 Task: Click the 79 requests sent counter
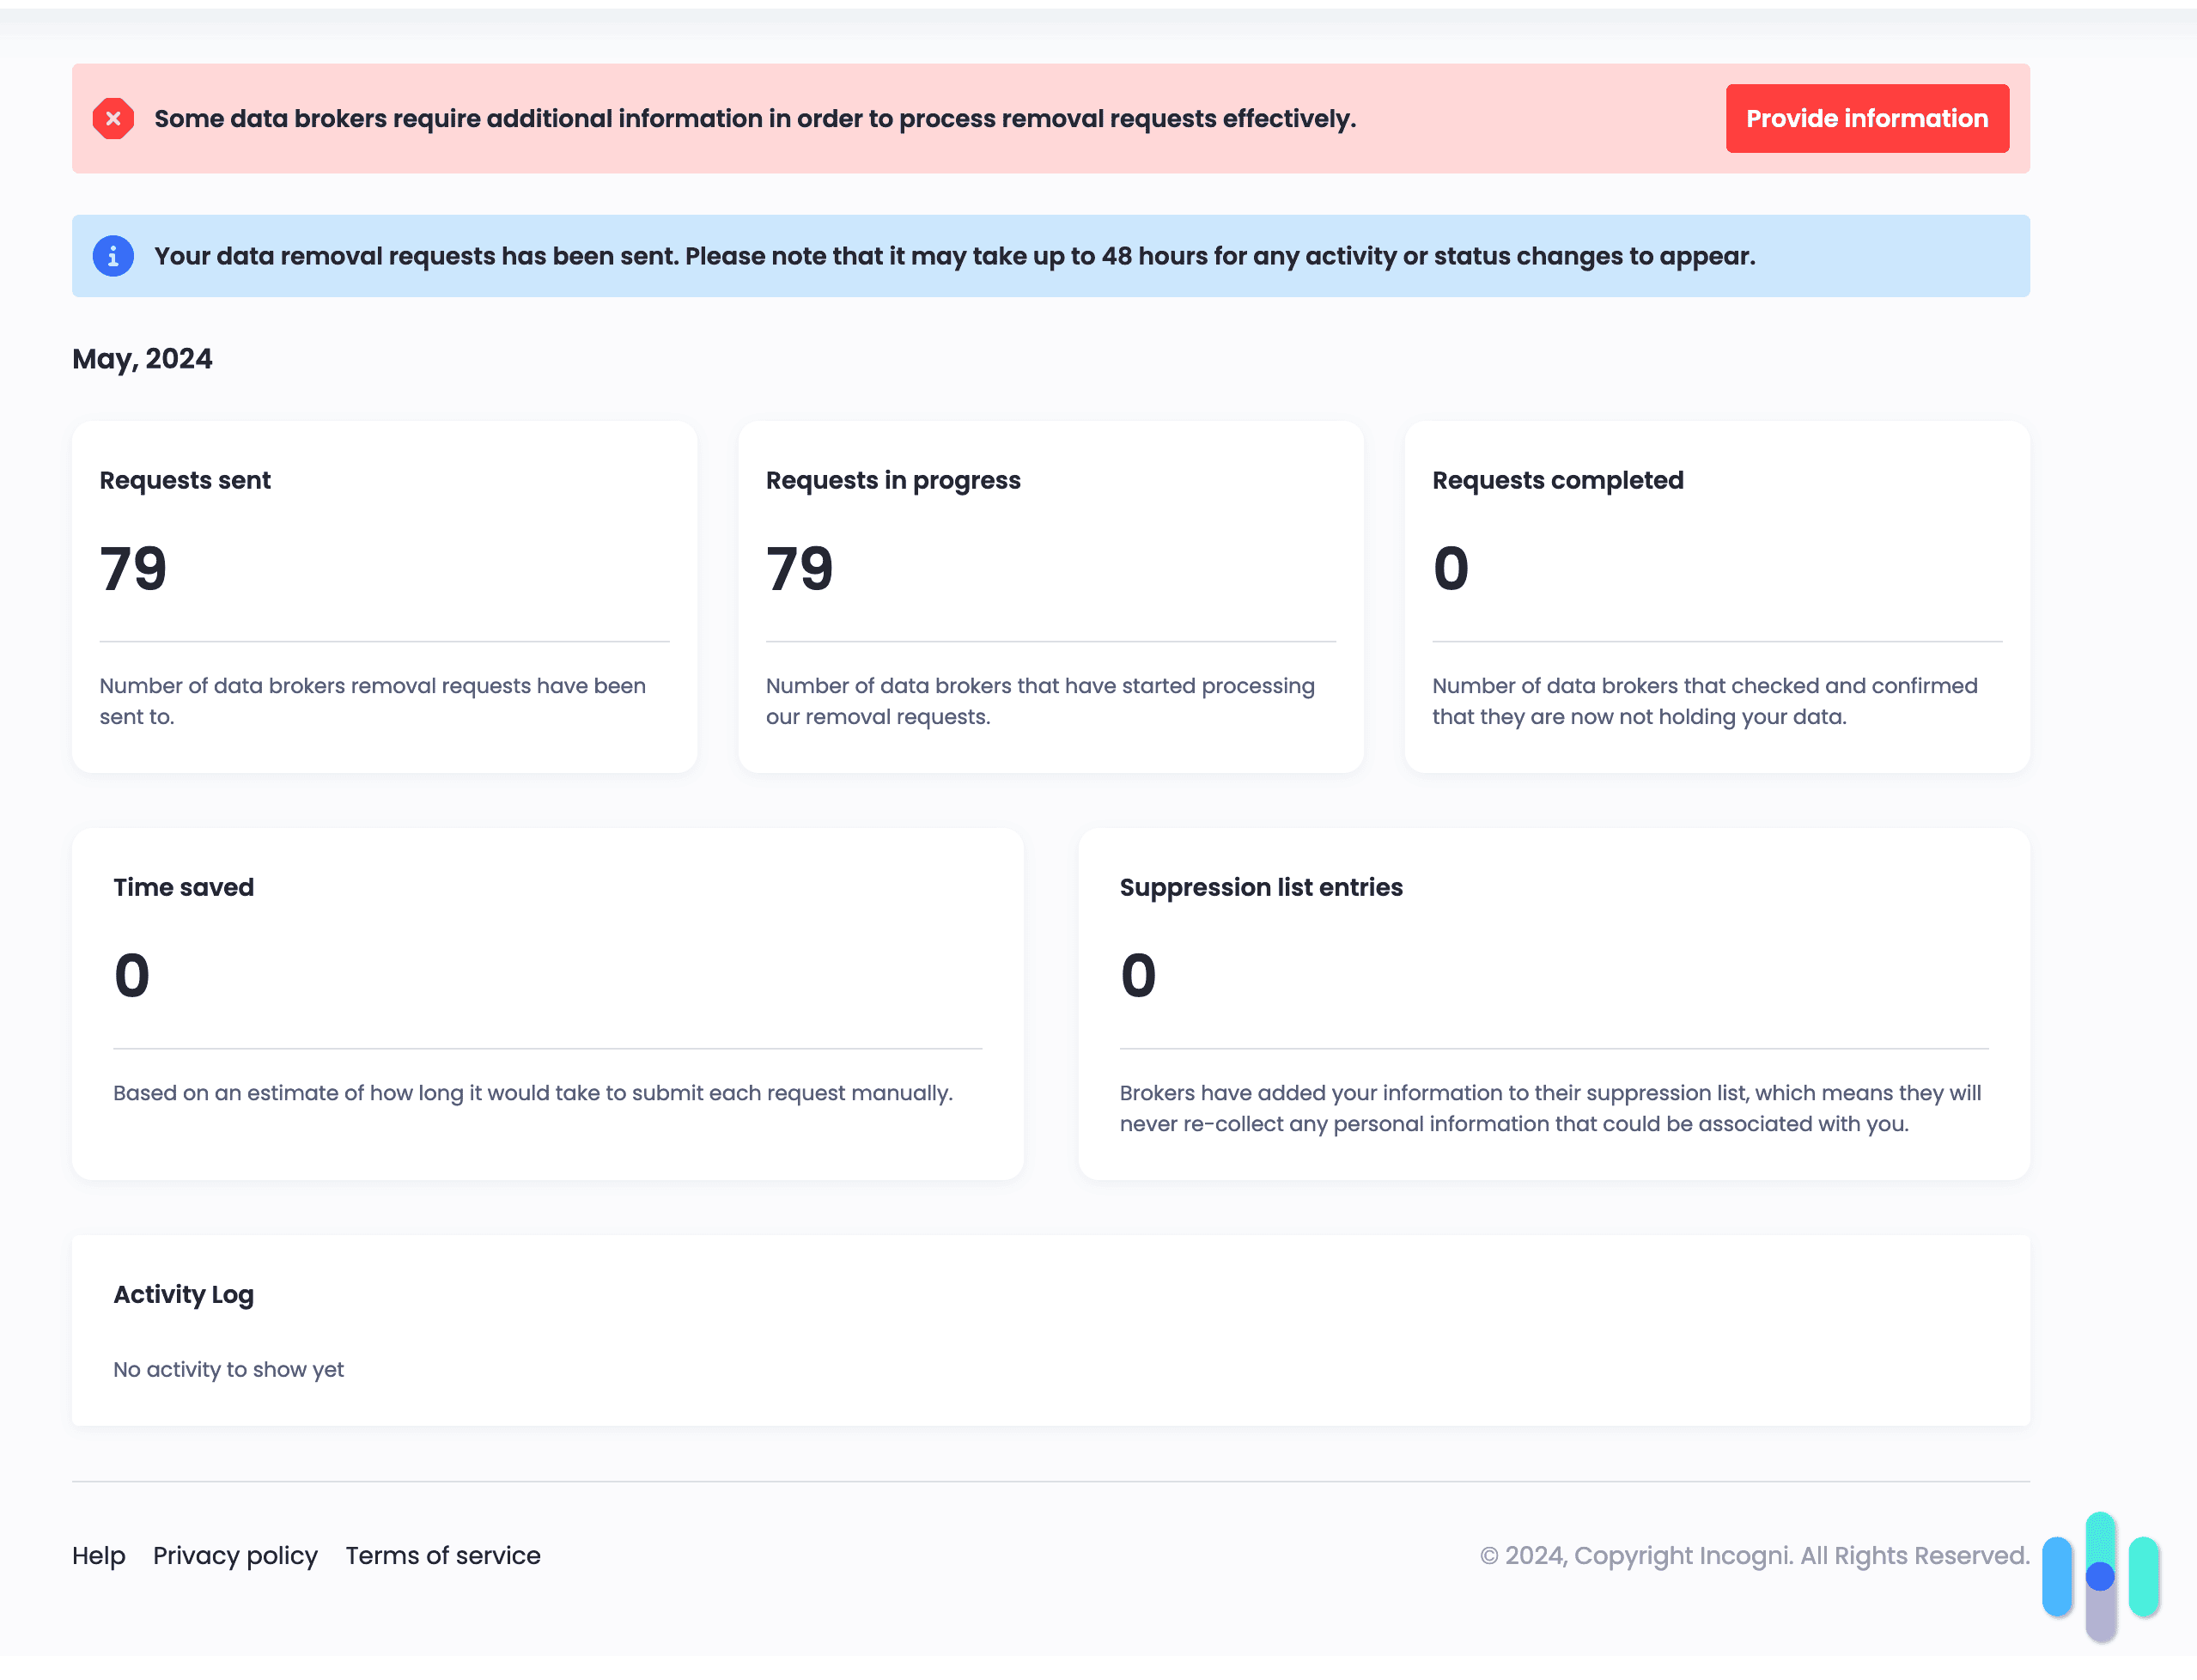click(132, 568)
